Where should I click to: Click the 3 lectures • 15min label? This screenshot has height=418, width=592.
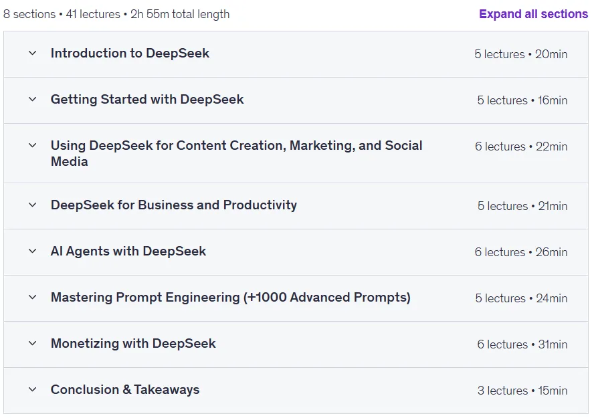coord(522,391)
